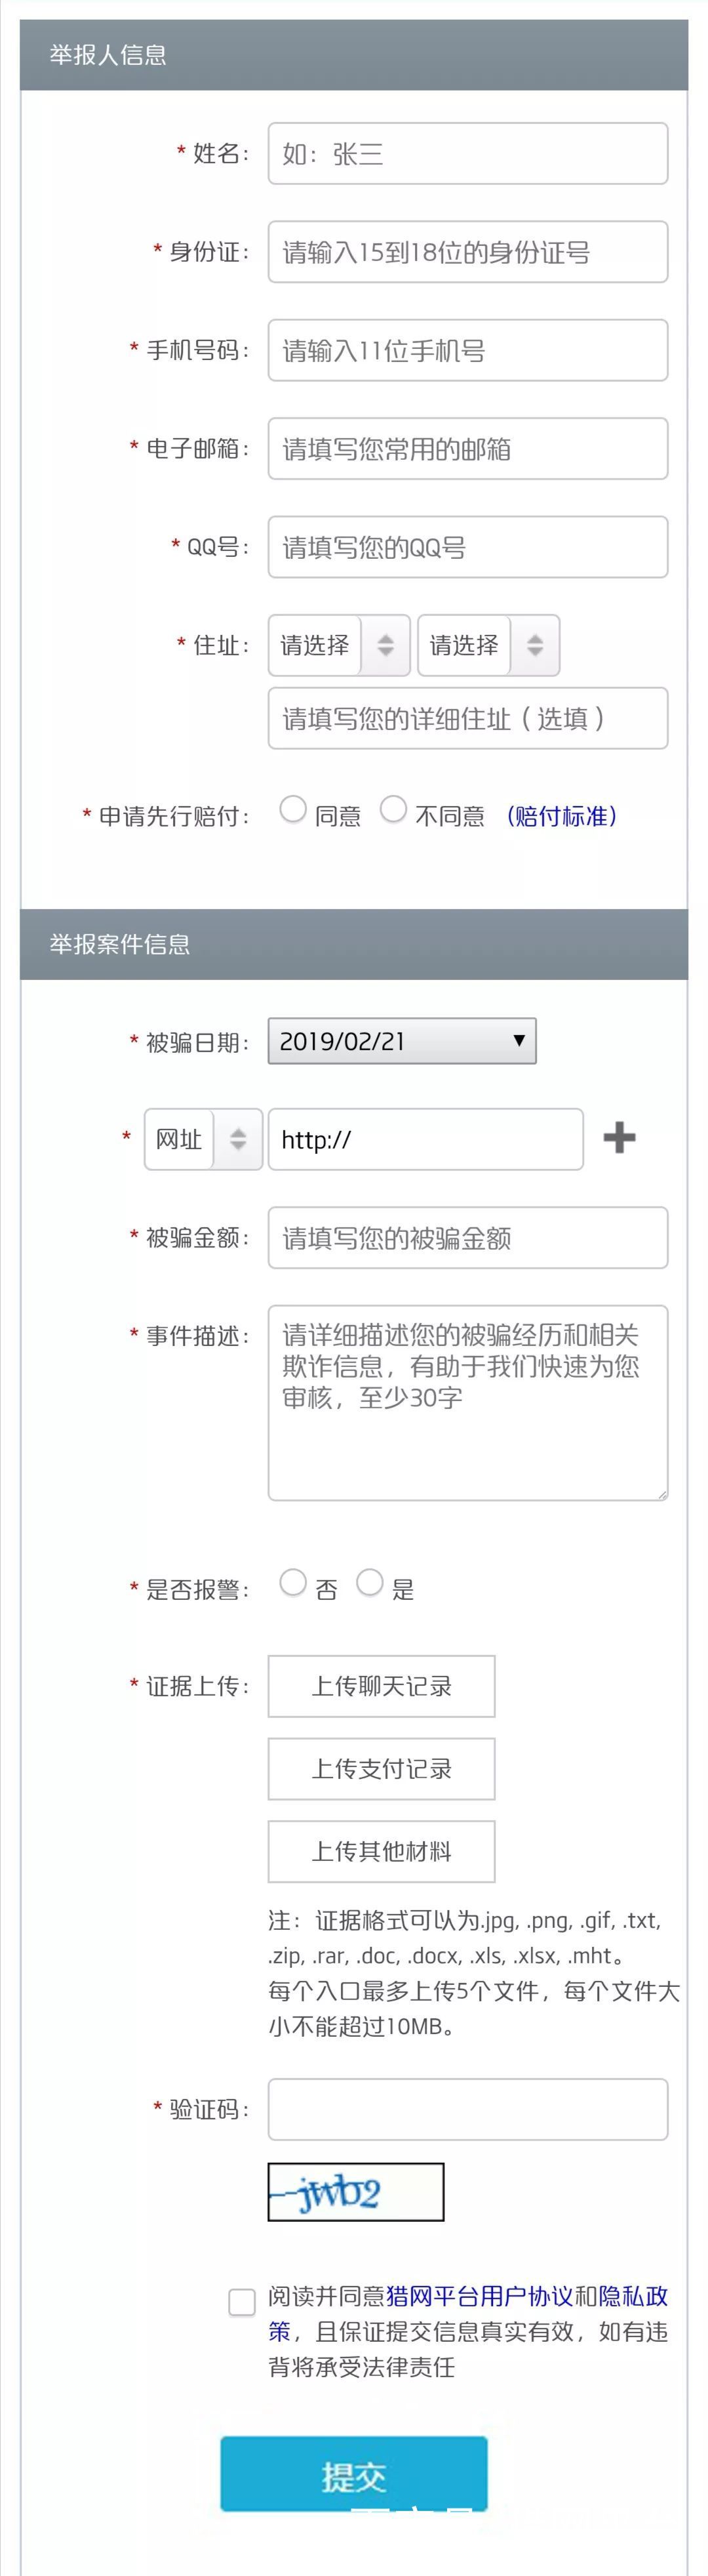Choose 否 for 是否报警
The width and height of the screenshot is (708, 2576).
[x=293, y=1584]
